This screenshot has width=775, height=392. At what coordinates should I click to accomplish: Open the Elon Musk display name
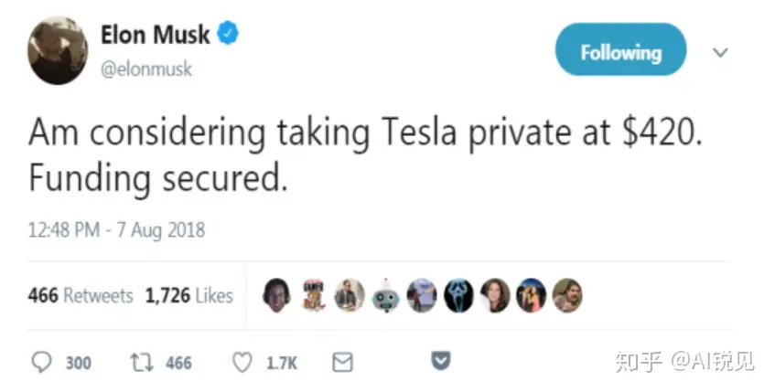point(156,35)
